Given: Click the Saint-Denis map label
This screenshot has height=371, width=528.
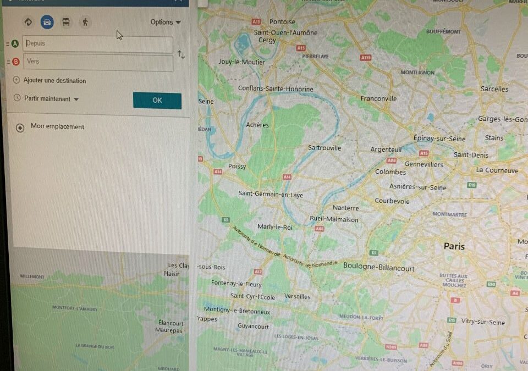Looking at the screenshot, I should click(x=471, y=155).
